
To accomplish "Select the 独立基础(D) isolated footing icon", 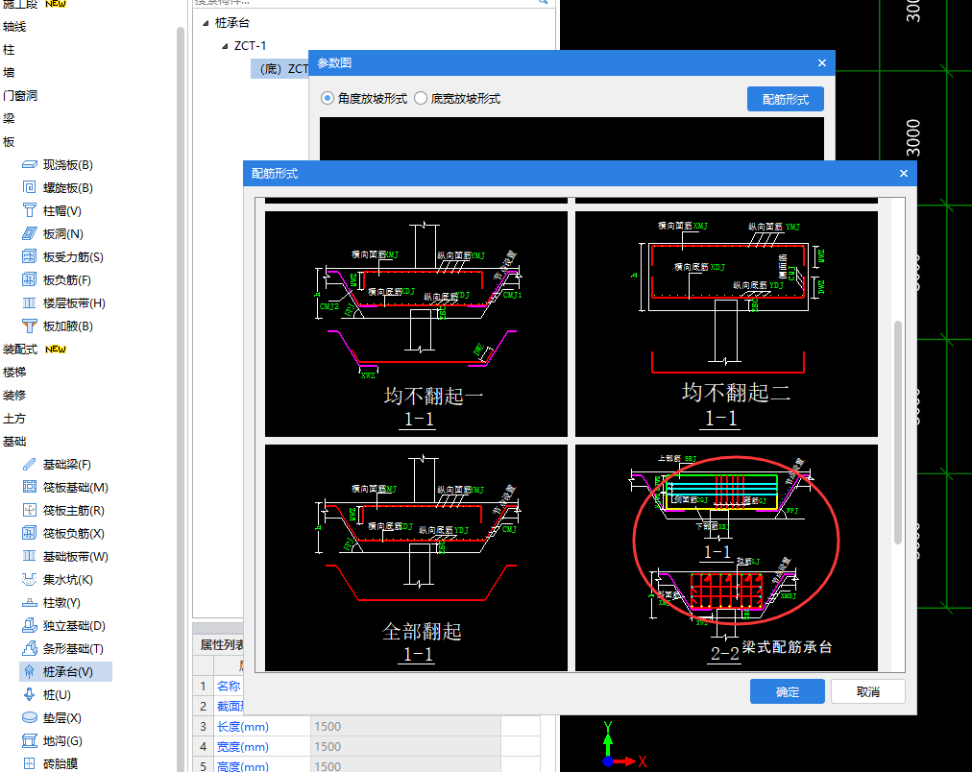I will coord(29,626).
